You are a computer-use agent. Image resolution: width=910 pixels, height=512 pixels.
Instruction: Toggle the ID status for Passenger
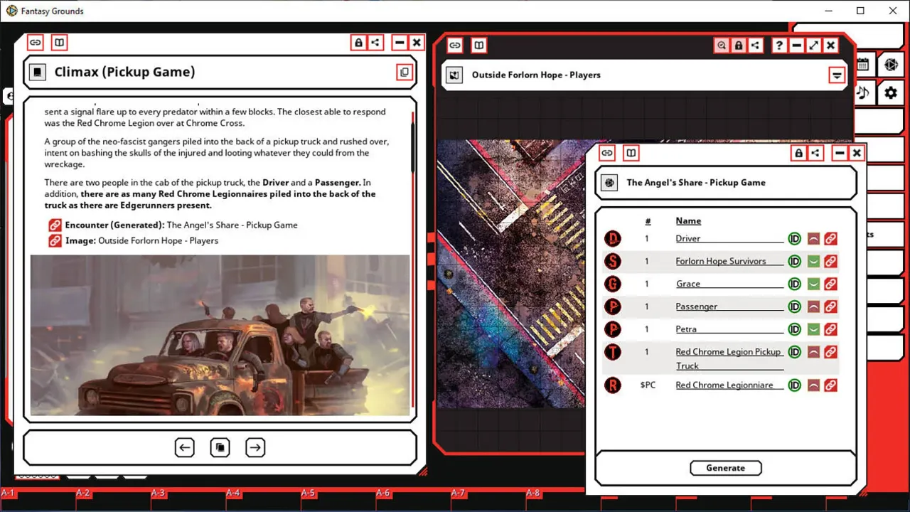[x=795, y=306]
